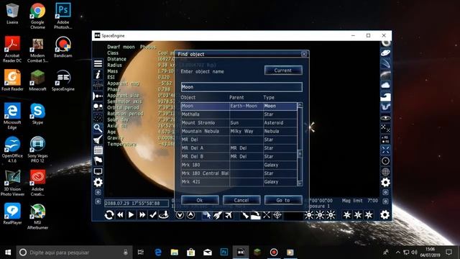Decrease magnitude limit with first star icon
This screenshot has height=259, width=460.
[346, 215]
